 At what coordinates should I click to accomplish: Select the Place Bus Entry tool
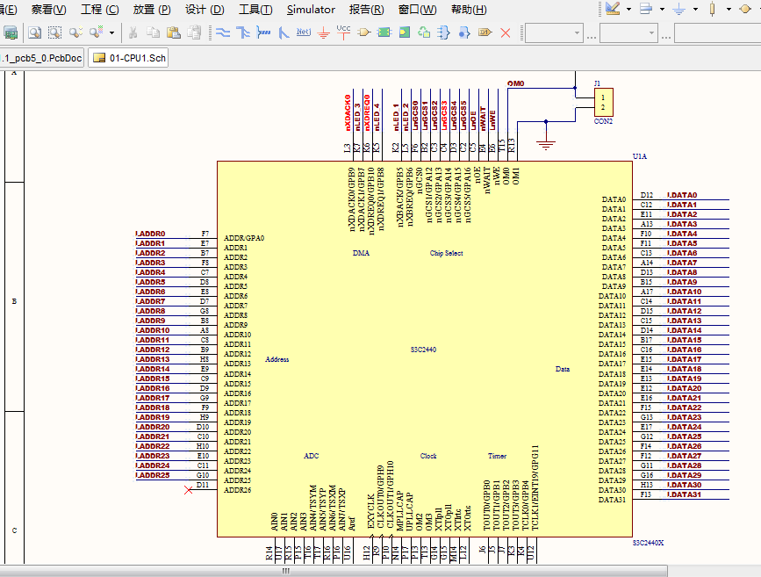pos(284,32)
